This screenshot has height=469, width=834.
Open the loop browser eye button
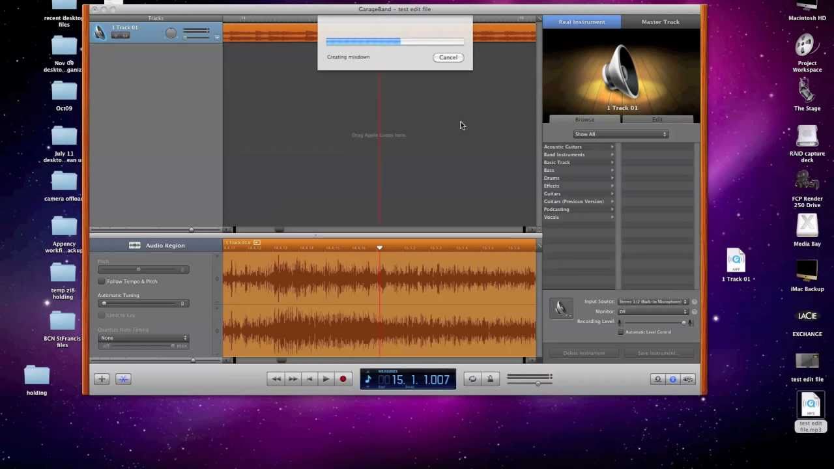657,379
